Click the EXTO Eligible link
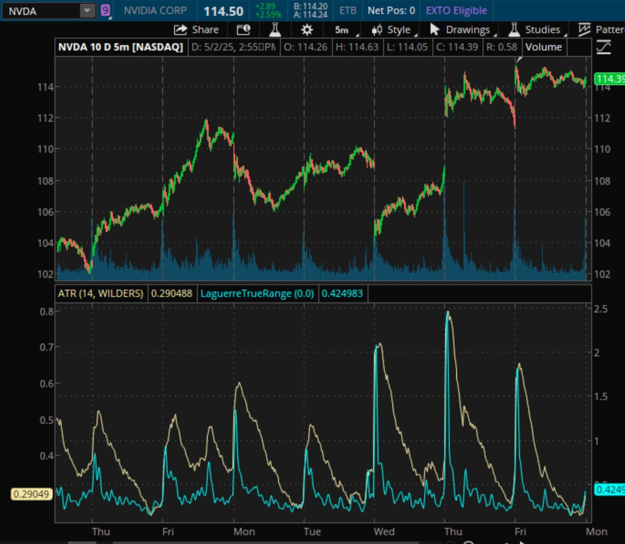This screenshot has height=544, width=625. point(456,11)
